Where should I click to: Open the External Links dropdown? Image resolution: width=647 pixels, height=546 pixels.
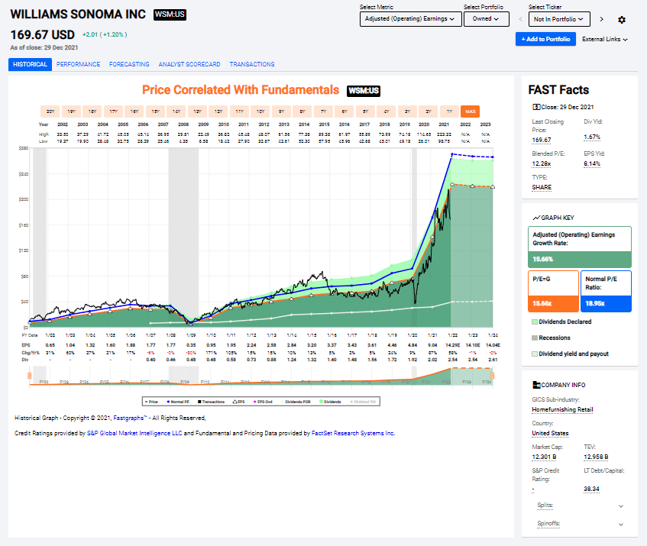604,39
